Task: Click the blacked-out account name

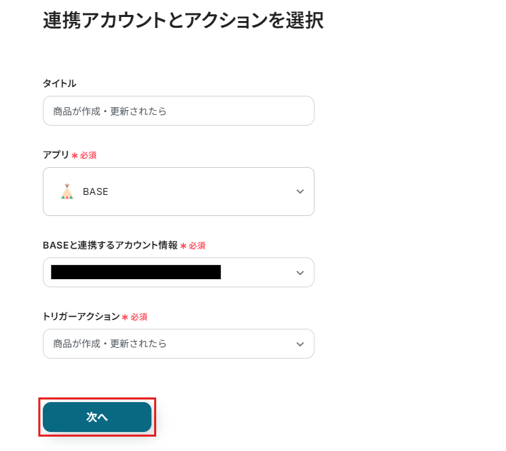Action: (x=136, y=272)
